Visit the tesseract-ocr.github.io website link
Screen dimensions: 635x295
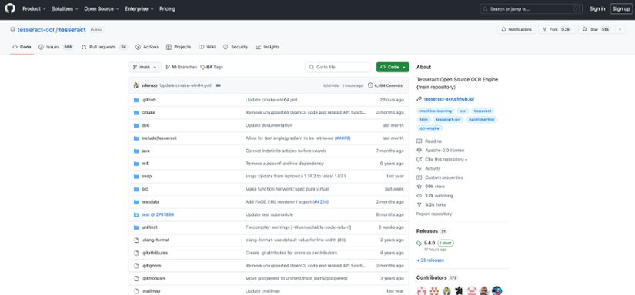click(x=449, y=99)
